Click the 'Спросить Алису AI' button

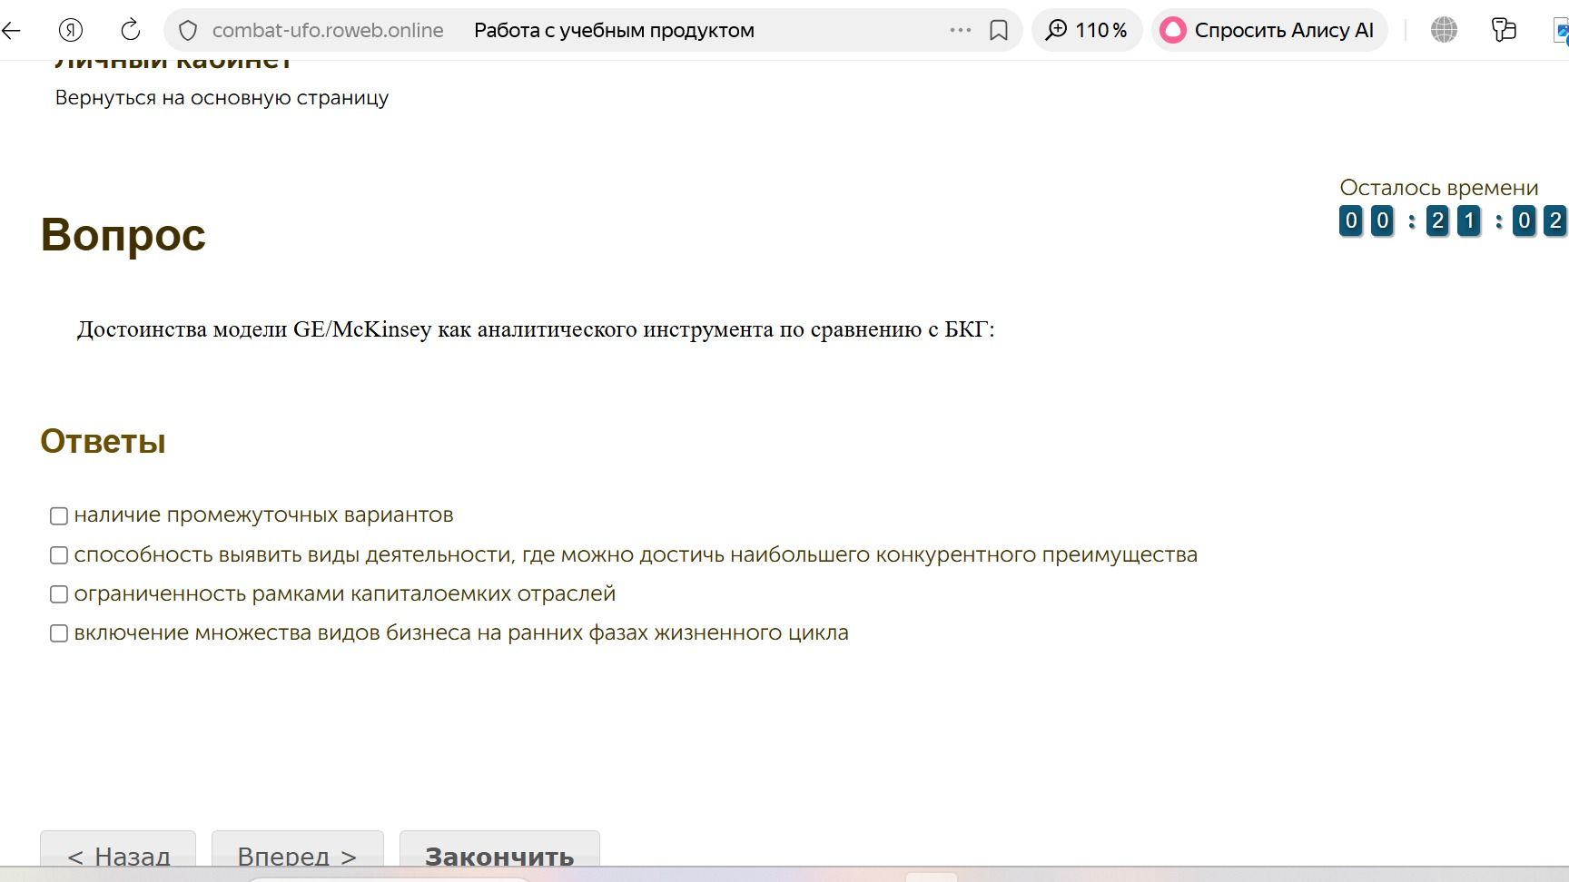tap(1269, 30)
